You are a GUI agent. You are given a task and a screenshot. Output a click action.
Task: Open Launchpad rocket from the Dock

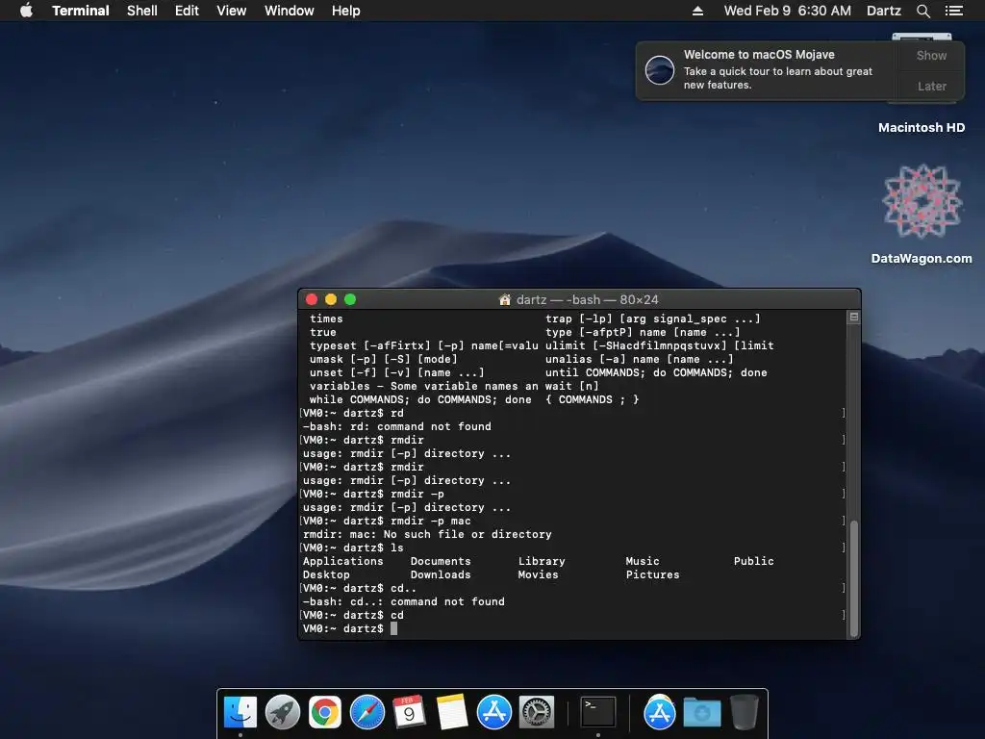tap(283, 712)
